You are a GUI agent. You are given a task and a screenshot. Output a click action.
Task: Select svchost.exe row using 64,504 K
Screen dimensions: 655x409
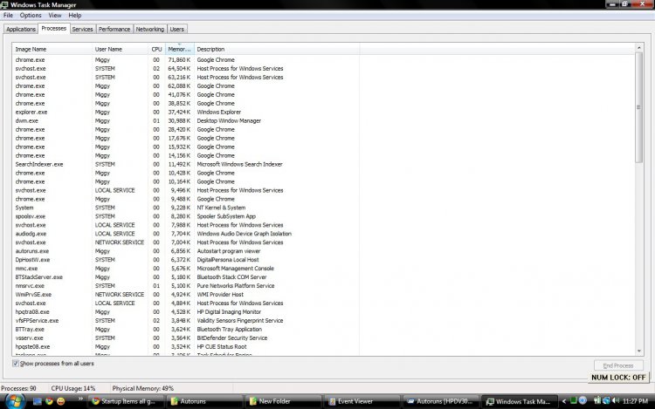pos(186,69)
